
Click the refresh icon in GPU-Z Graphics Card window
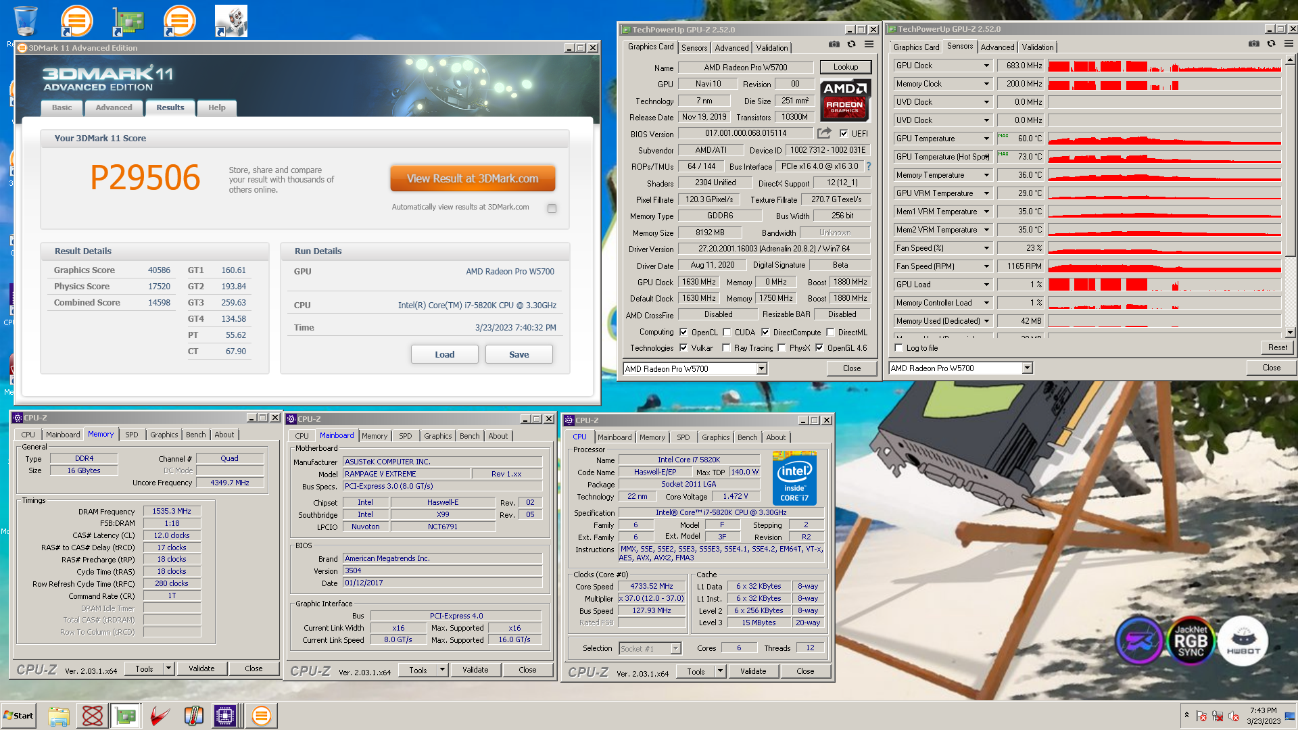click(x=852, y=44)
